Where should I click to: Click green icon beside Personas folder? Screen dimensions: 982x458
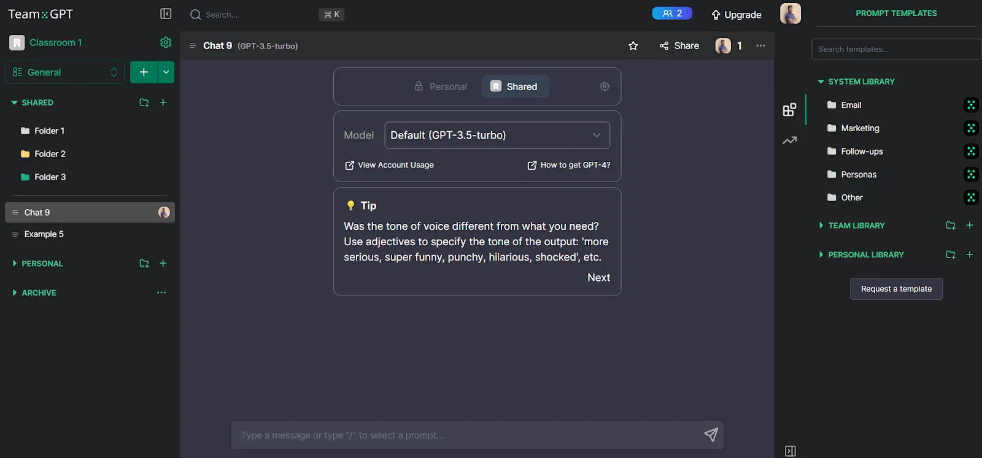click(x=971, y=175)
